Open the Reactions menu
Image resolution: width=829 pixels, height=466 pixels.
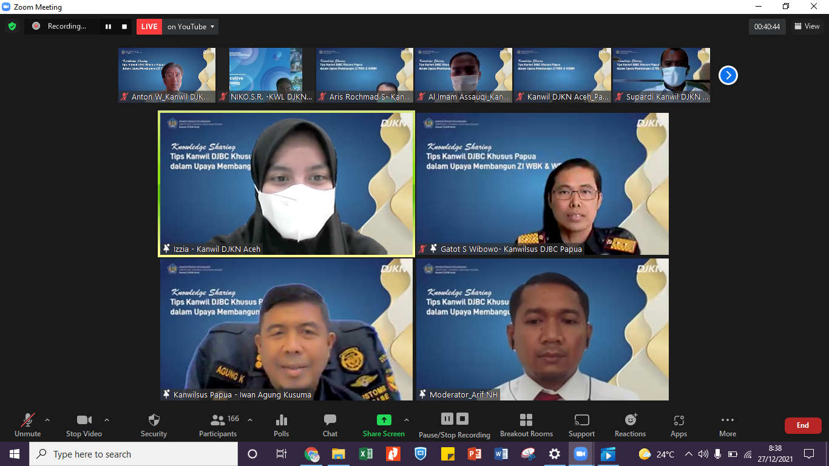click(x=630, y=425)
